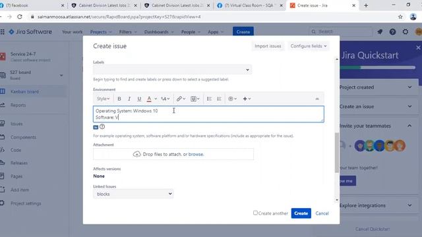Open notifications icon in navbar
The height and width of the screenshot is (237, 422).
coord(380,32)
